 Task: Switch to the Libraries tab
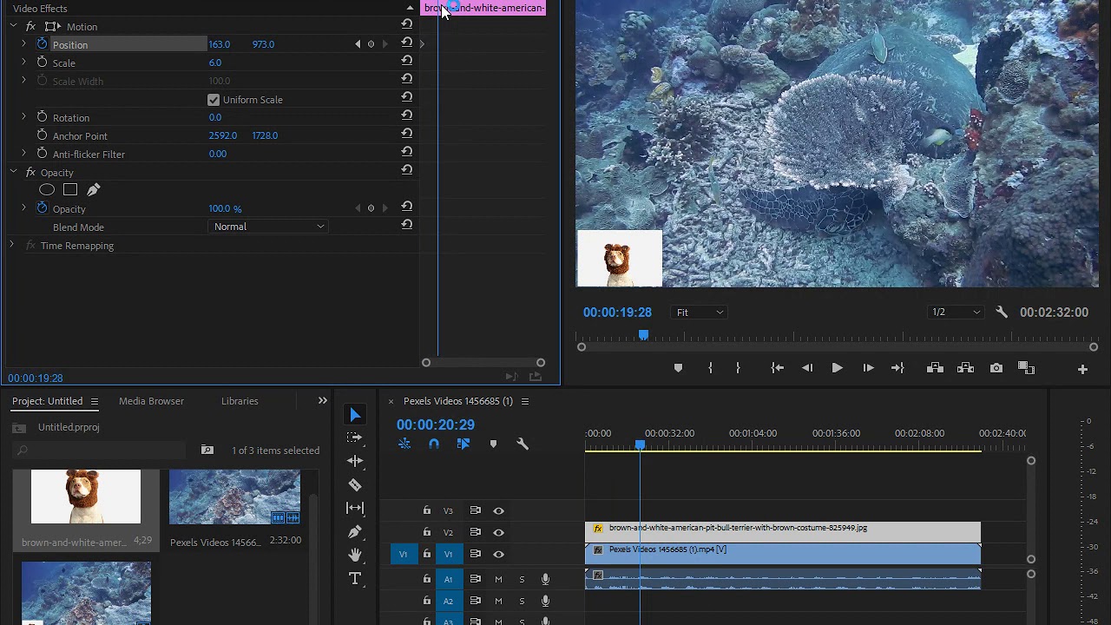click(x=240, y=401)
